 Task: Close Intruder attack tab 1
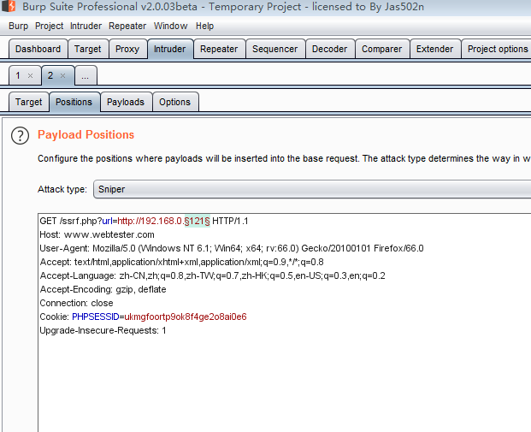(x=30, y=75)
